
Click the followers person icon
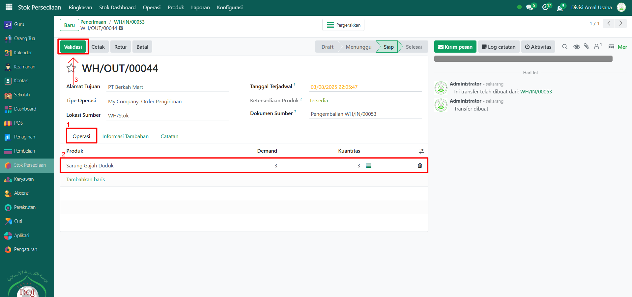(x=597, y=47)
